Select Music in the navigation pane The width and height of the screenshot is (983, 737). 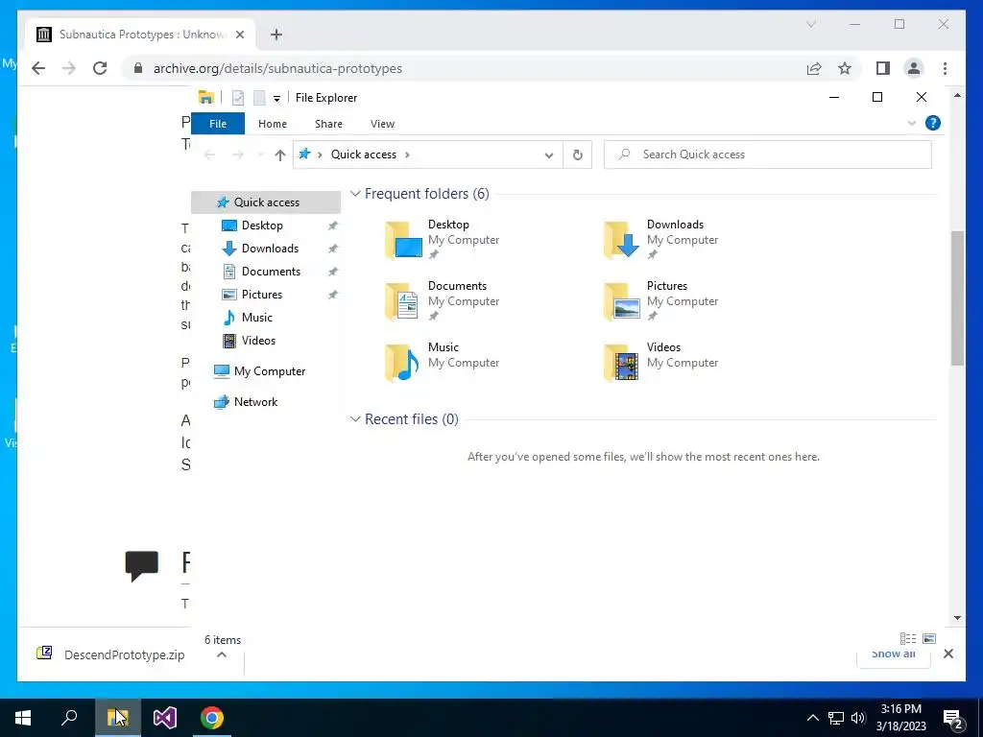coord(257,318)
